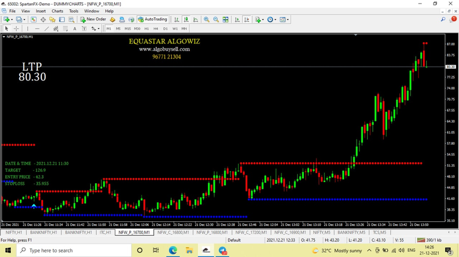Select the cursor arrow tool
The image size is (459, 257).
click(x=7, y=28)
